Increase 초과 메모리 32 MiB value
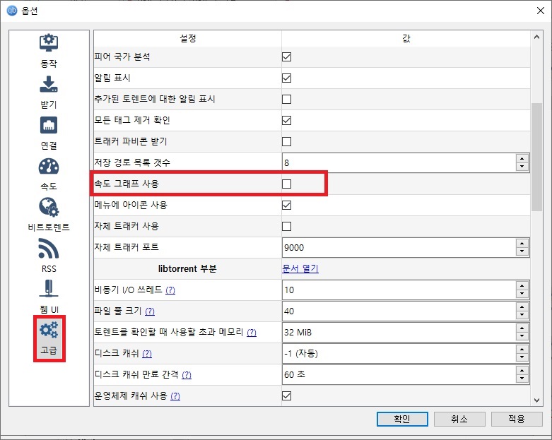This screenshot has width=552, height=440. (522, 328)
